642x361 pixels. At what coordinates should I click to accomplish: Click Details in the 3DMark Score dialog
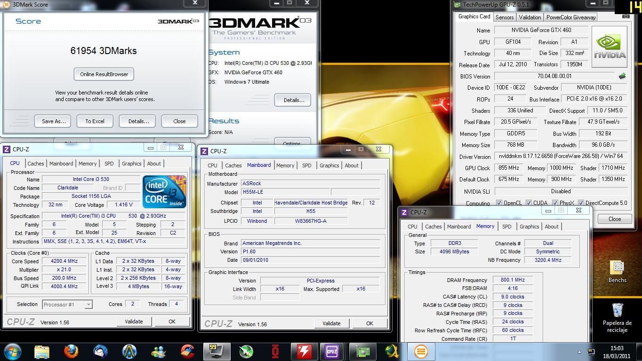138,121
